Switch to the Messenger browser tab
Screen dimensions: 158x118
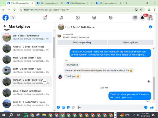pyautogui.click(x=21, y=3)
